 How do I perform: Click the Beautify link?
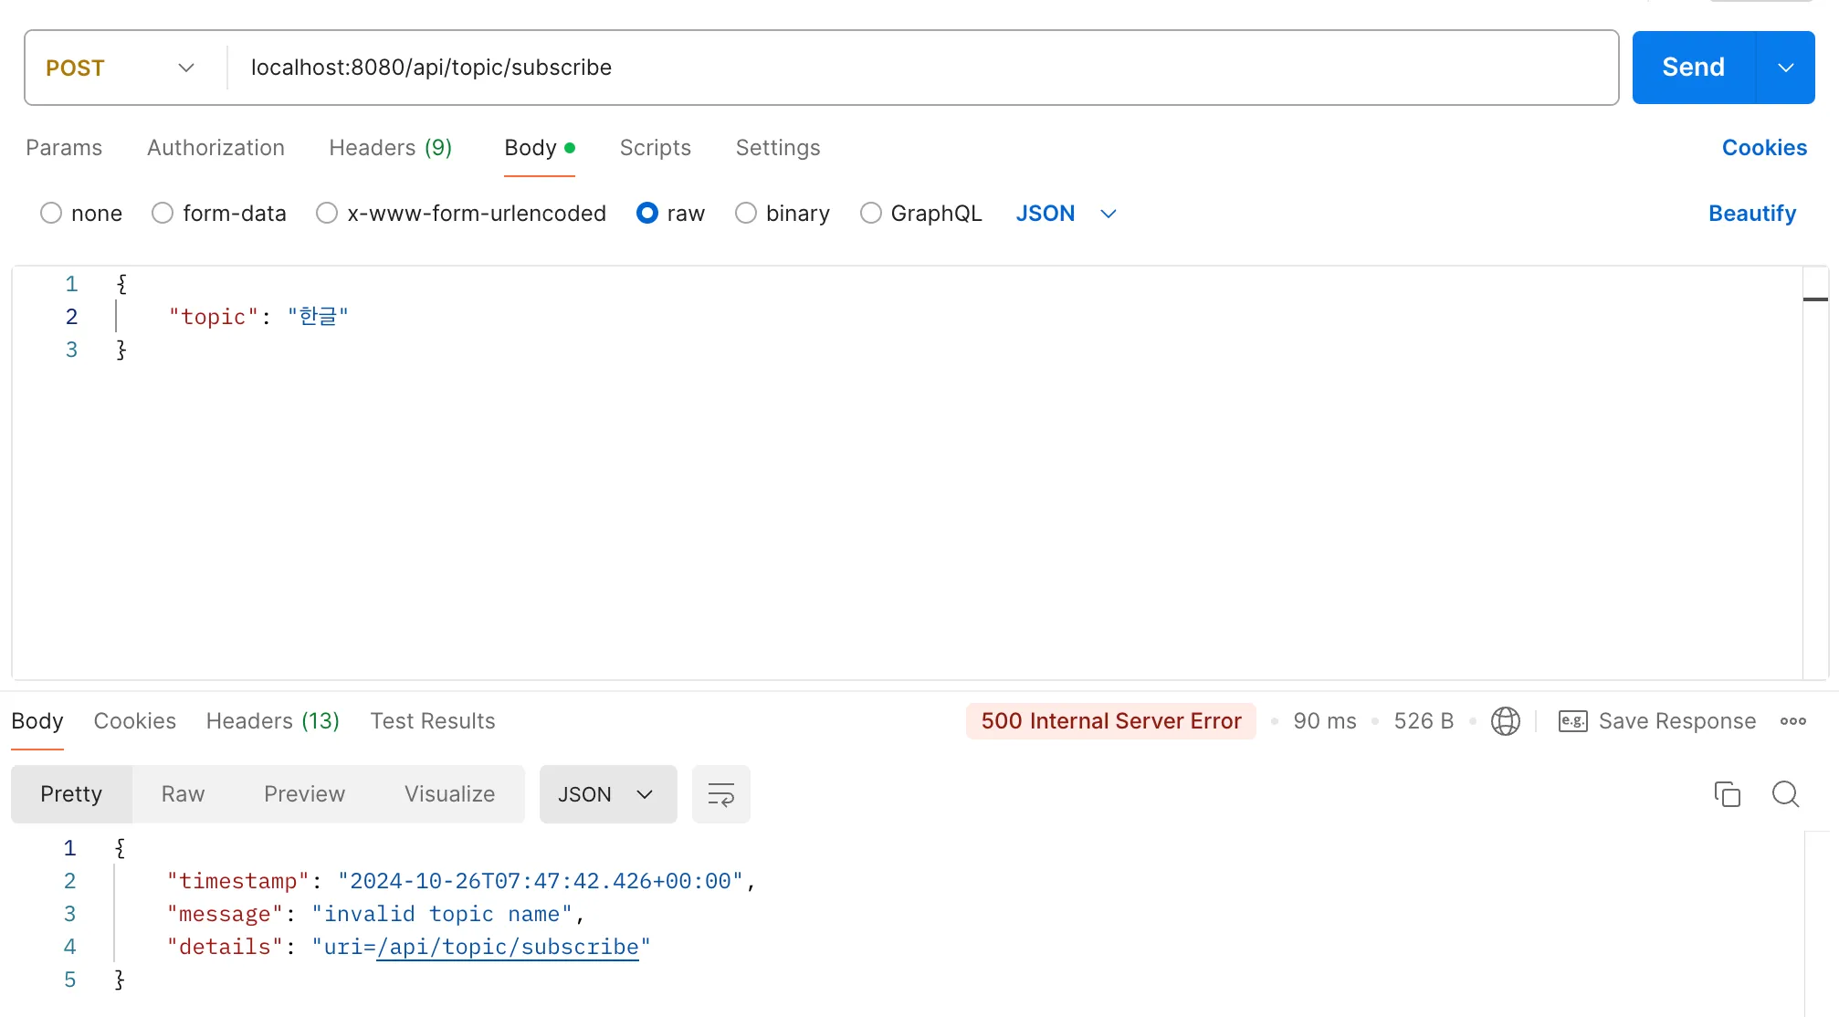click(1751, 214)
